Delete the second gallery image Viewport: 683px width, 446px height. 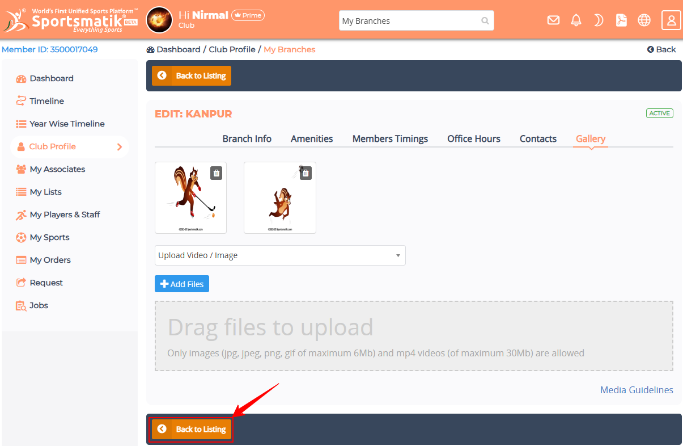[306, 173]
